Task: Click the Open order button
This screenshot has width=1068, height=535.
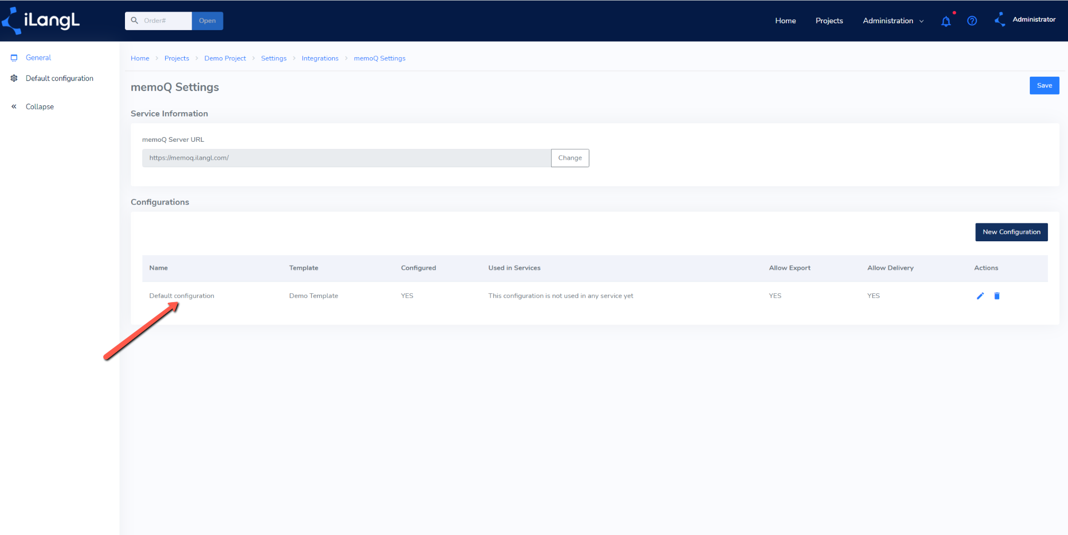Action: [207, 21]
